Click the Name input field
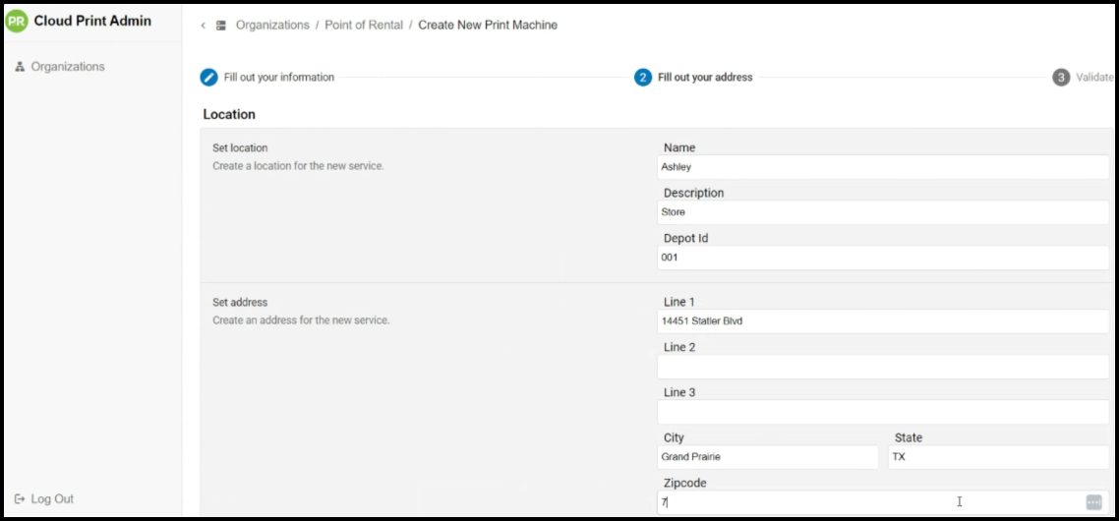This screenshot has width=1119, height=521. point(882,167)
